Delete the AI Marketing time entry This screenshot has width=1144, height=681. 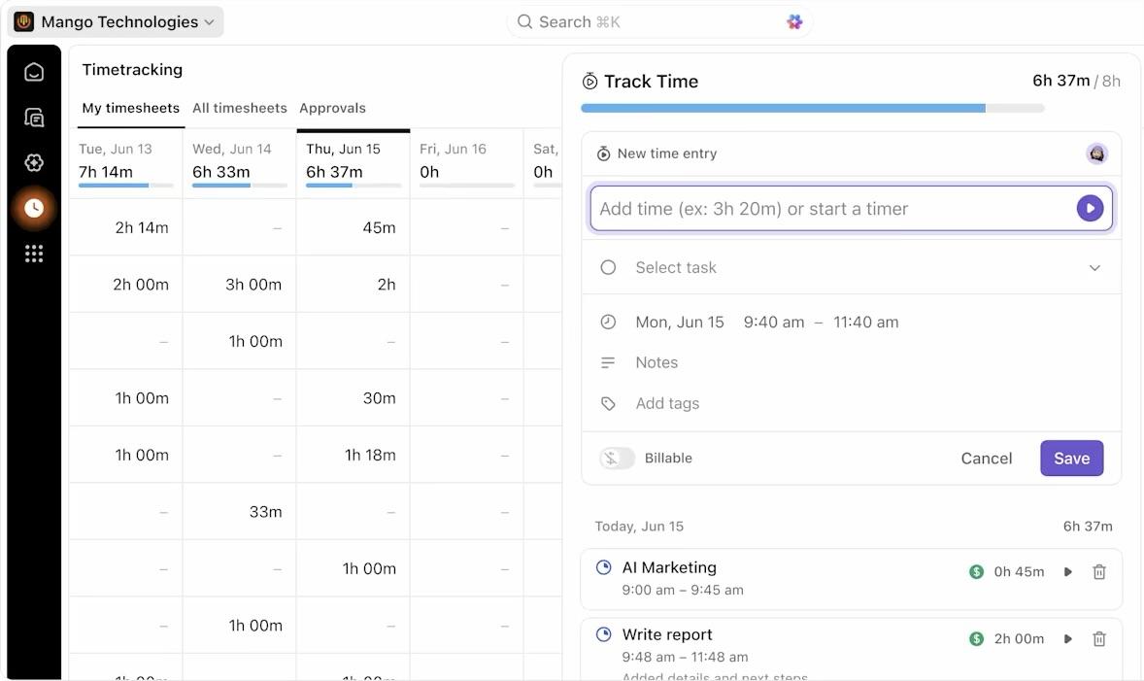1099,572
